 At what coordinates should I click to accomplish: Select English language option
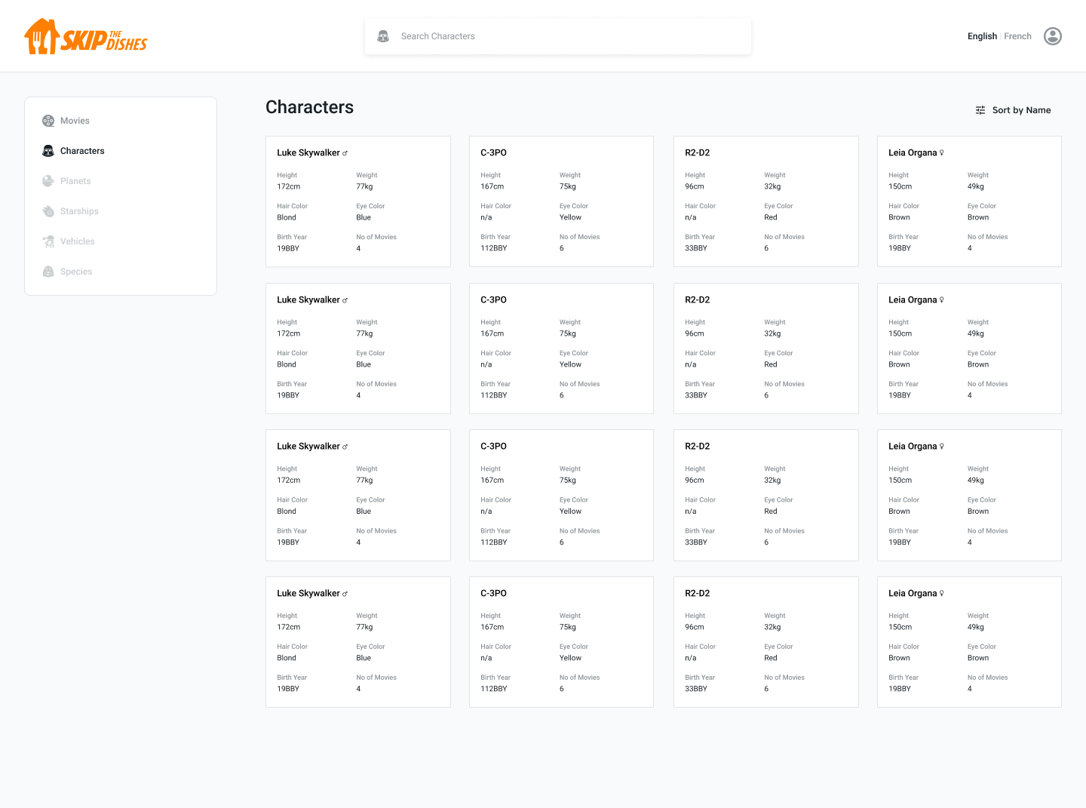(982, 36)
